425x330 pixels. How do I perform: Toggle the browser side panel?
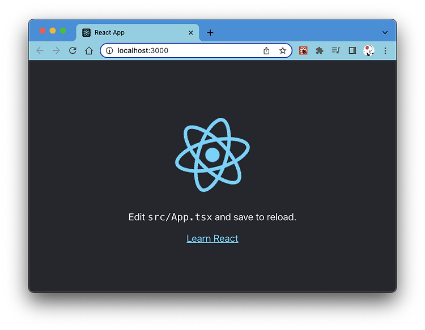click(352, 50)
